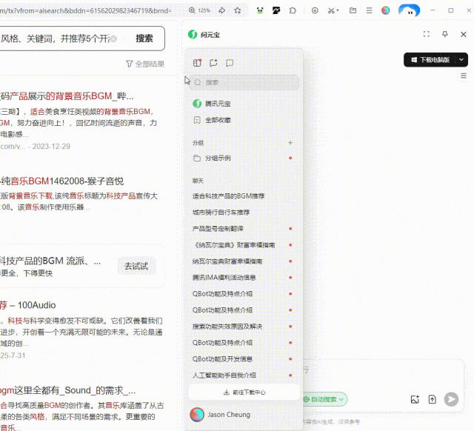Select 腾讯元宝 in the sidebar
This screenshot has height=431, width=474.
(217, 104)
